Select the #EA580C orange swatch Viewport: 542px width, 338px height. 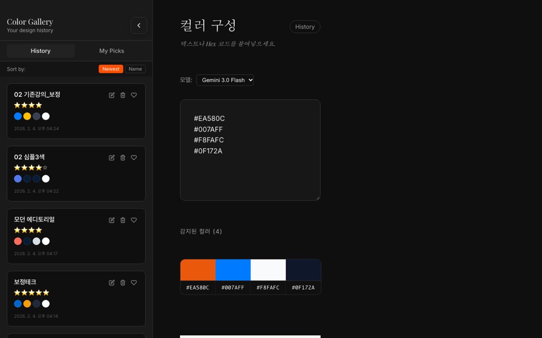coord(198,270)
